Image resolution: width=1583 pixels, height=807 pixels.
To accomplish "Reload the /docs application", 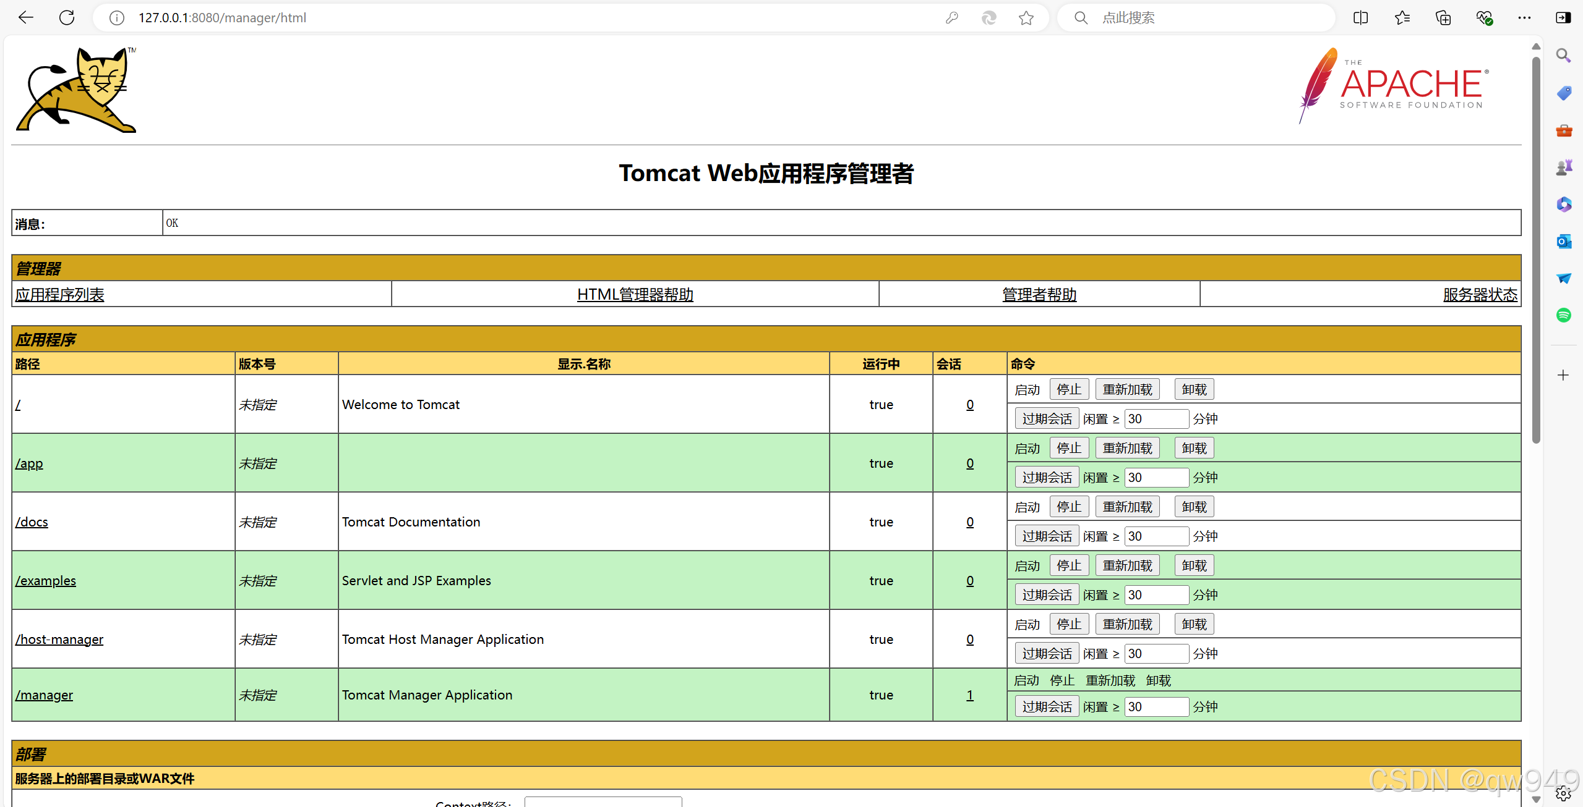I will (1127, 507).
